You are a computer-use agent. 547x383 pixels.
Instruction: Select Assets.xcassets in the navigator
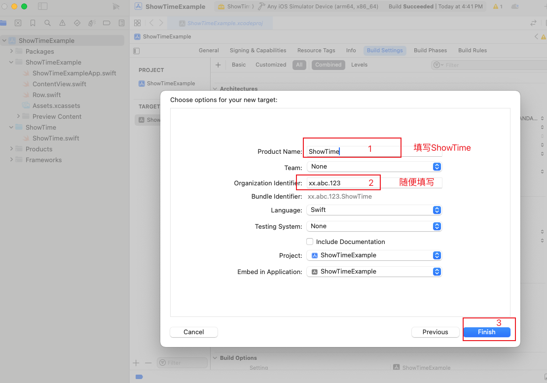(56, 105)
